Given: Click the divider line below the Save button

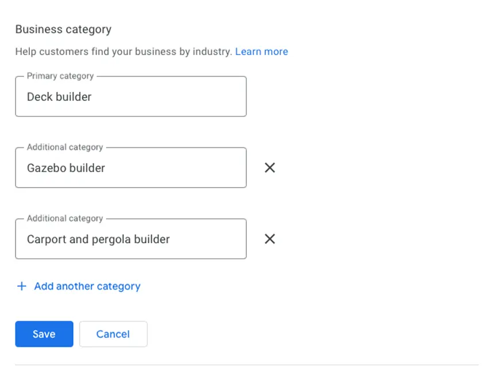Looking at the screenshot, I should point(247,364).
